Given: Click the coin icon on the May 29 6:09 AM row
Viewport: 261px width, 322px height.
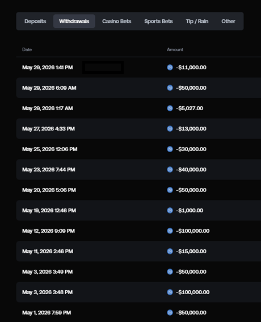Looking at the screenshot, I should [x=170, y=88].
